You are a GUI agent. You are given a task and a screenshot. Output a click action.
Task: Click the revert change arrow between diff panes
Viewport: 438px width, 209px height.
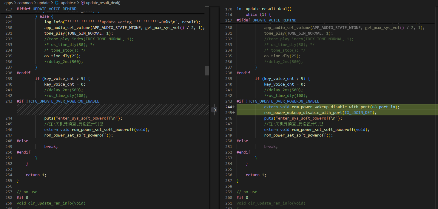[214, 109]
